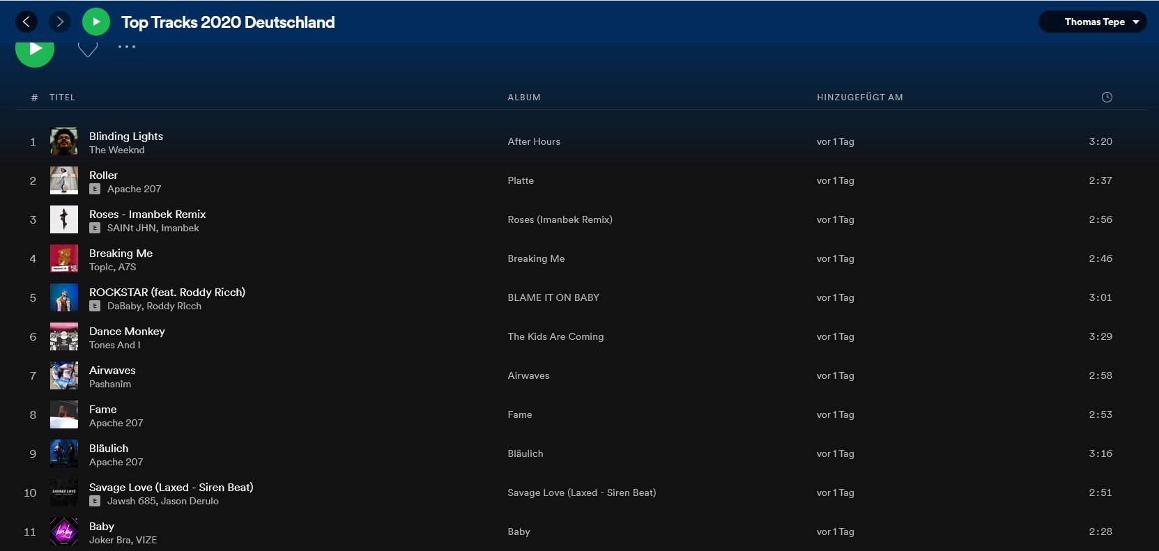Open artist Apache 207 under Roller
This screenshot has height=551, width=1159.
click(x=134, y=189)
